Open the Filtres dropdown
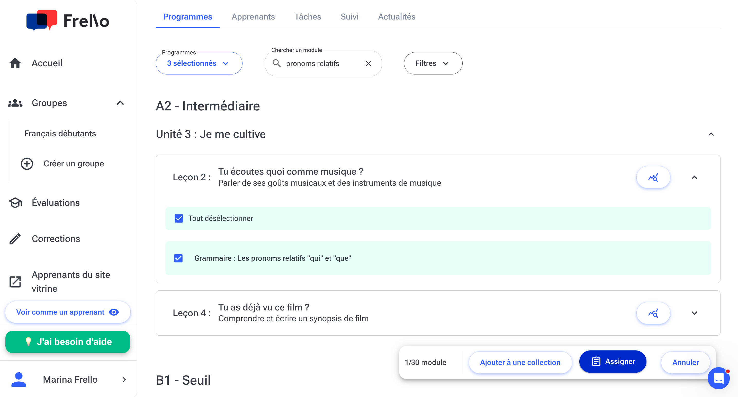Screen dimensions: 738x397 (433, 63)
